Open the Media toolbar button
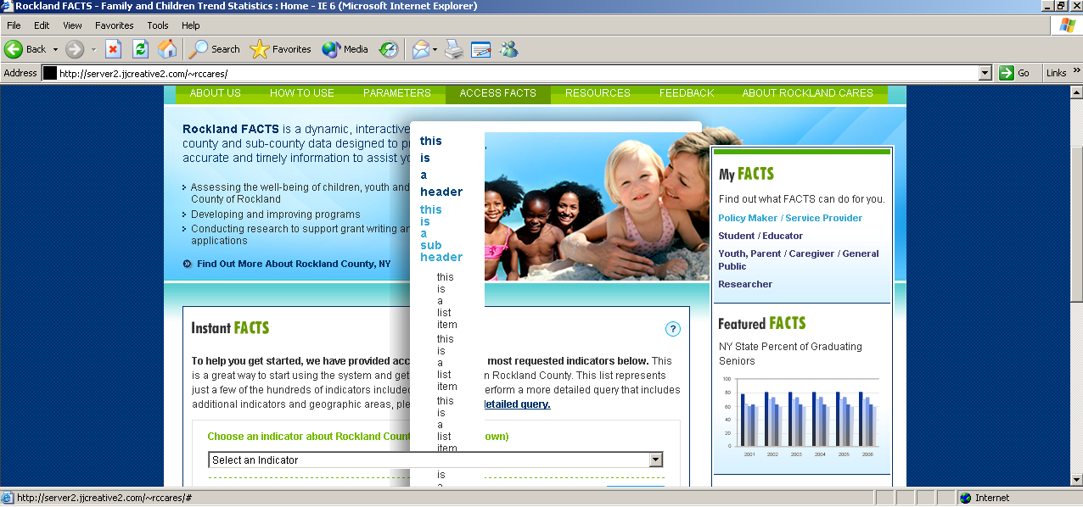This screenshot has height=507, width=1083. pyautogui.click(x=345, y=49)
